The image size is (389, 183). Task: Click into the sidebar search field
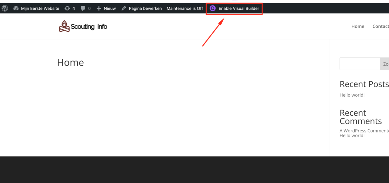(x=360, y=64)
